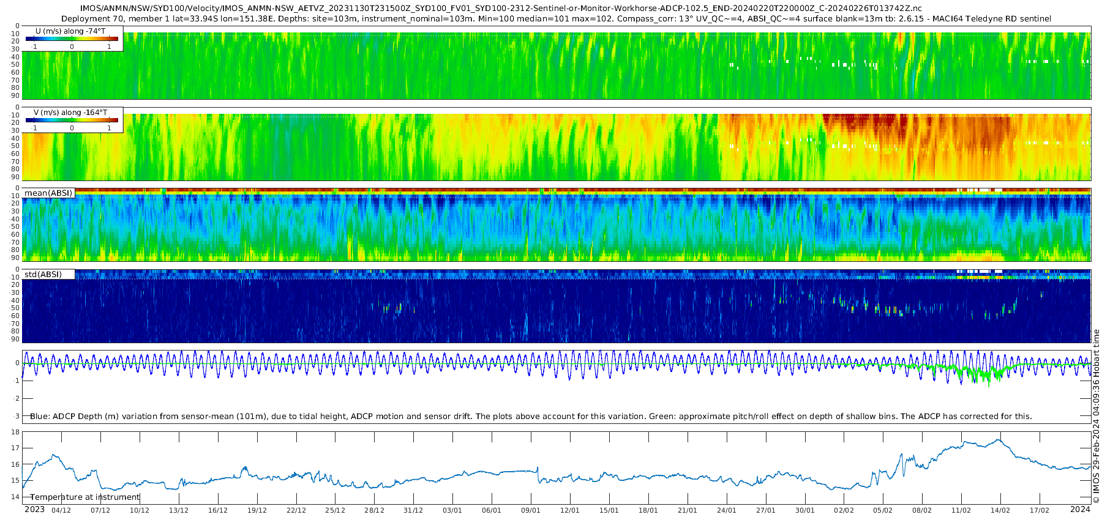This screenshot has width=1102, height=520.
Task: Click the 04/12 date tick label
Action: (x=61, y=510)
